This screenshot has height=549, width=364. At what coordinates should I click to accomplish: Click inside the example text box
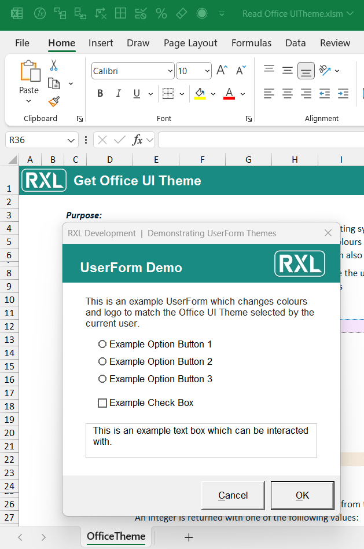click(201, 440)
